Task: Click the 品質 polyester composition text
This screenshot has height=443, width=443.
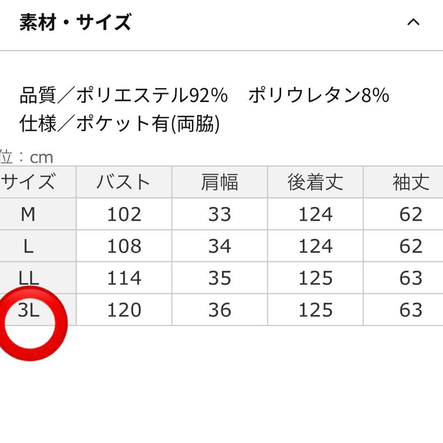Action: click(x=123, y=96)
